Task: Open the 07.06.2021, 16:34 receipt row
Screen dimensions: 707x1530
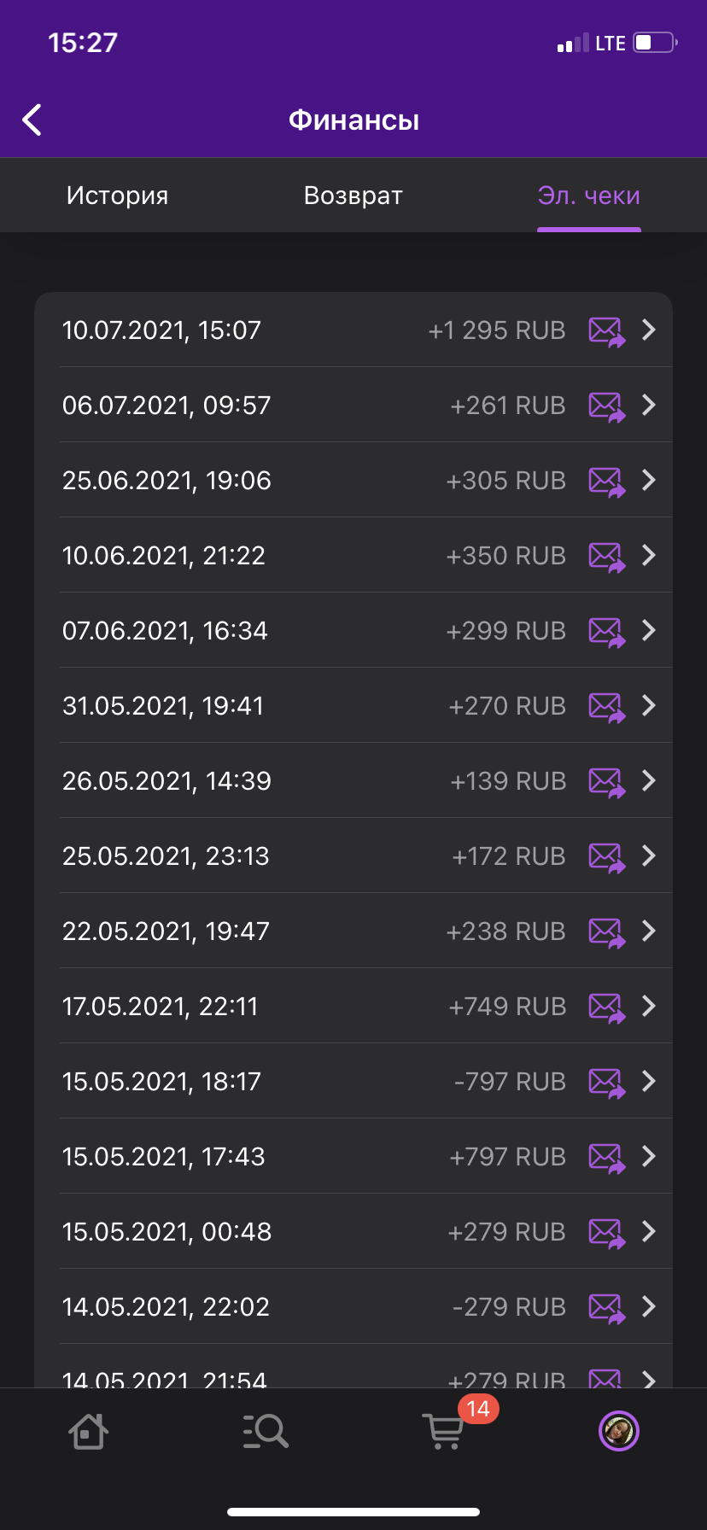Action: [x=353, y=631]
